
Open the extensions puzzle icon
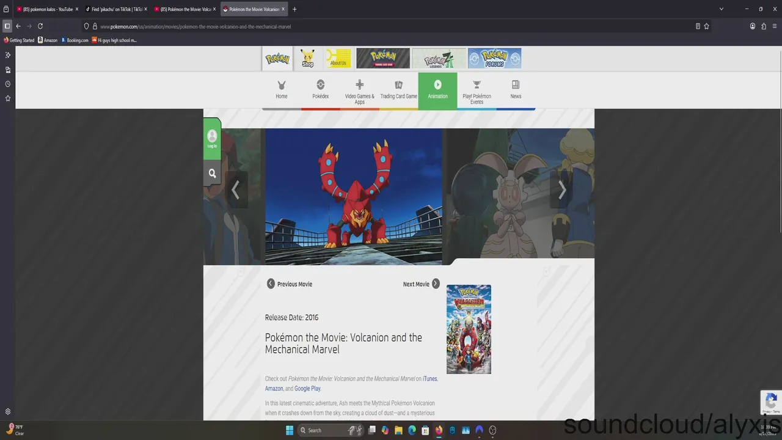[x=764, y=26]
